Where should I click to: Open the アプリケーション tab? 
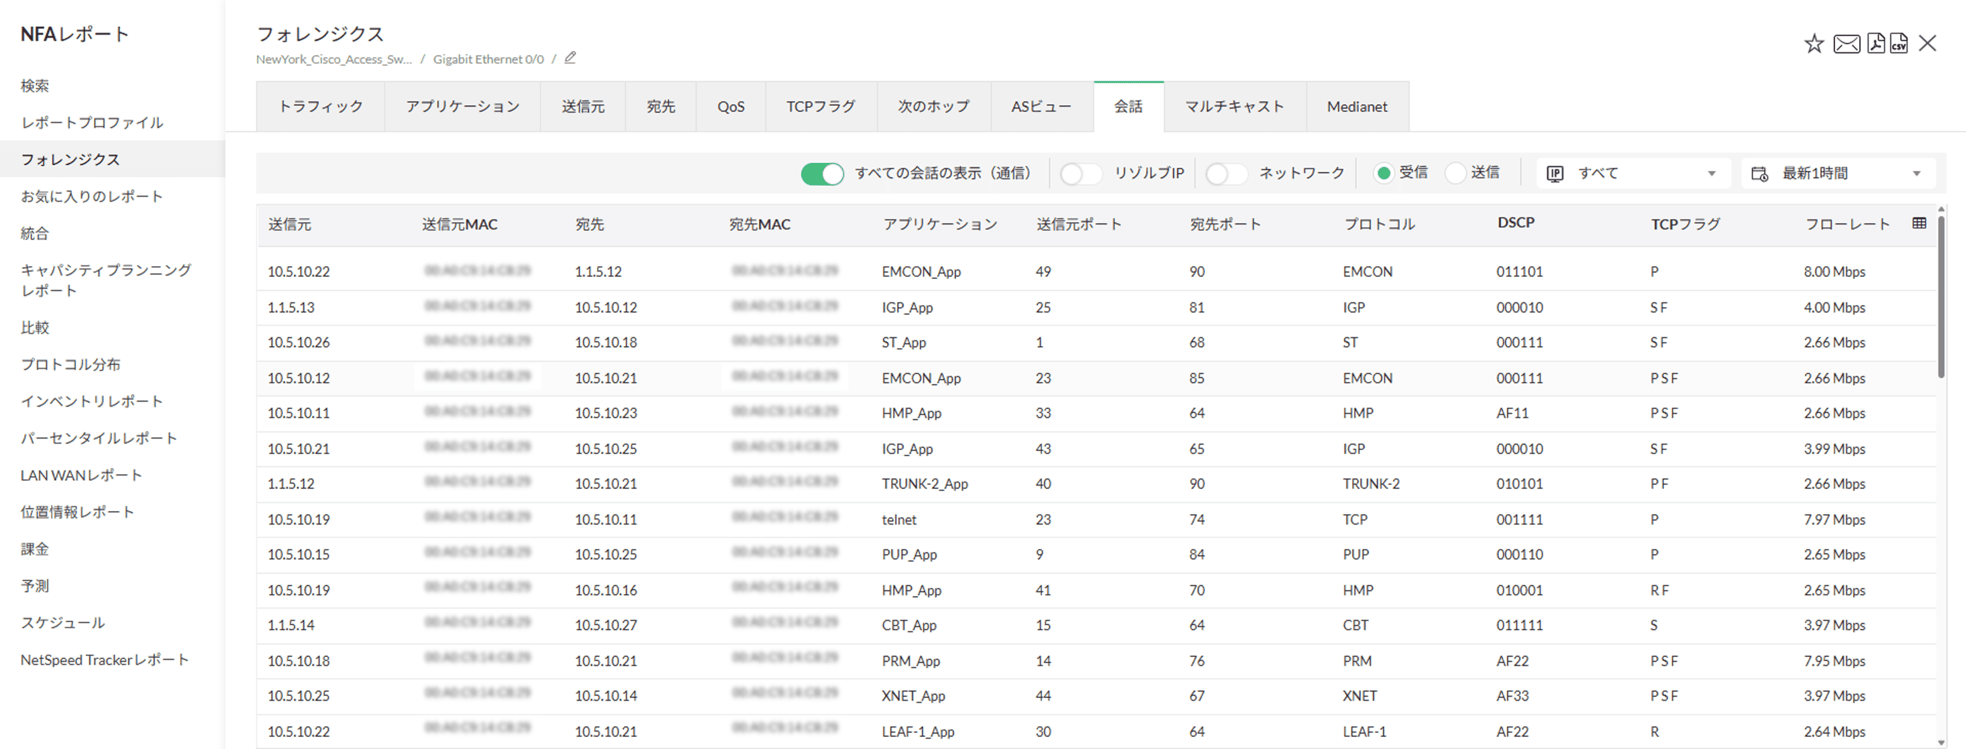[x=462, y=107]
